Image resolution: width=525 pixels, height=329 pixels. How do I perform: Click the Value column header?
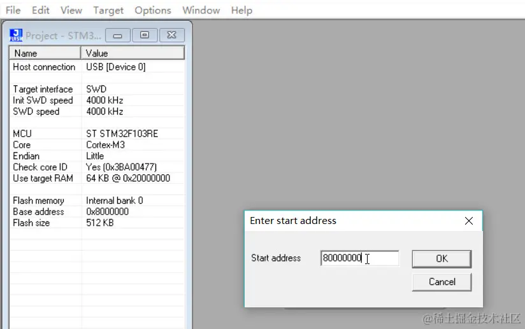click(133, 53)
